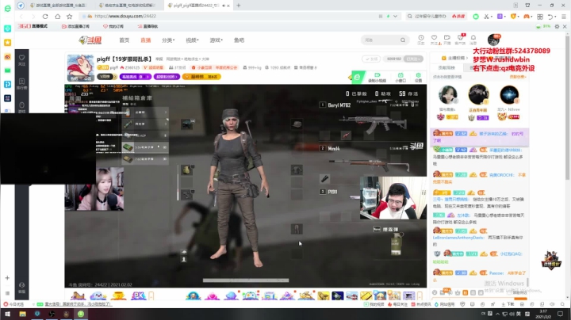The image size is (571, 320).
Task: Open the 直播导航 bookmark
Action: point(148,27)
